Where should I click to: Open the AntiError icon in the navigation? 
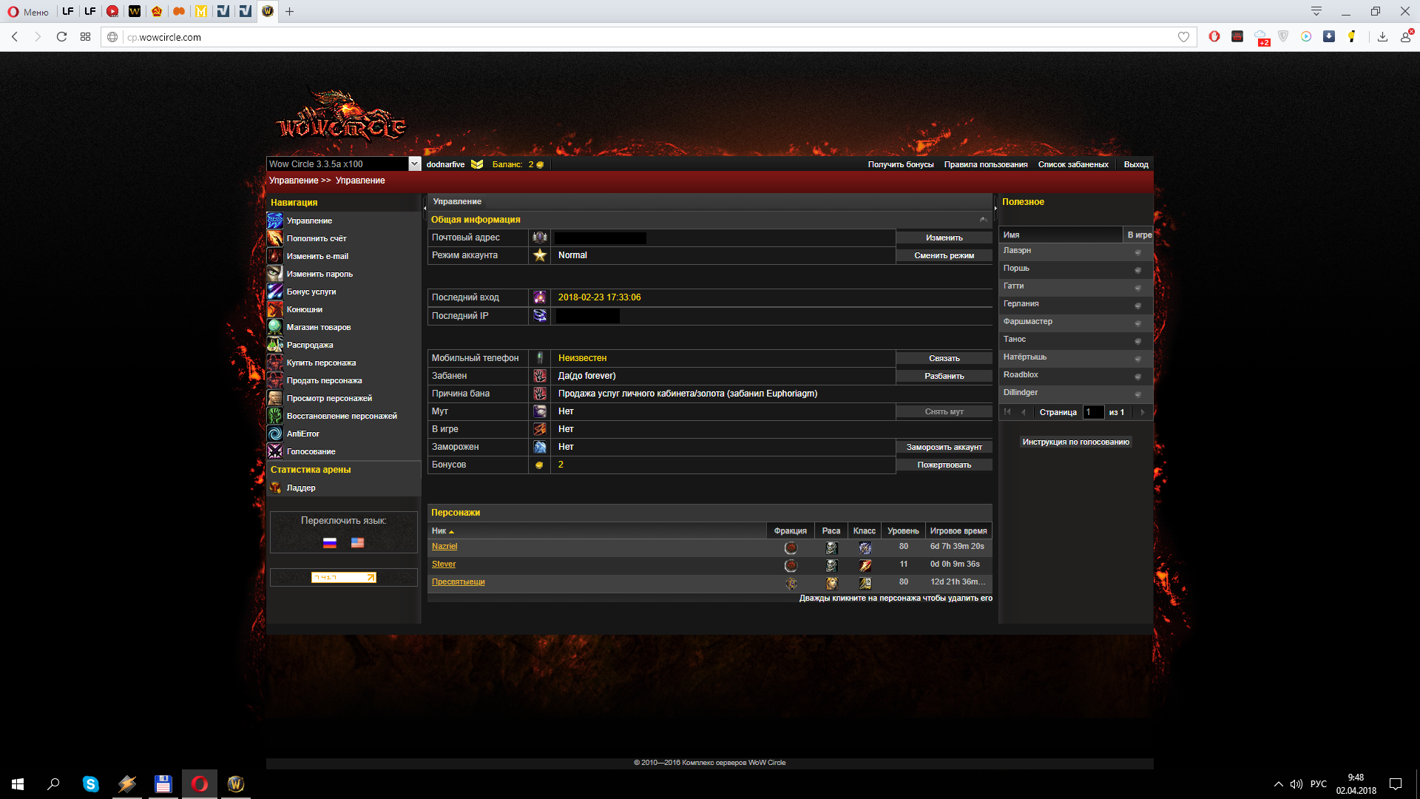coord(275,434)
